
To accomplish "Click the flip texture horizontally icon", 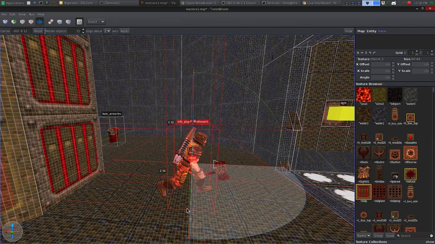I will 362,53.
